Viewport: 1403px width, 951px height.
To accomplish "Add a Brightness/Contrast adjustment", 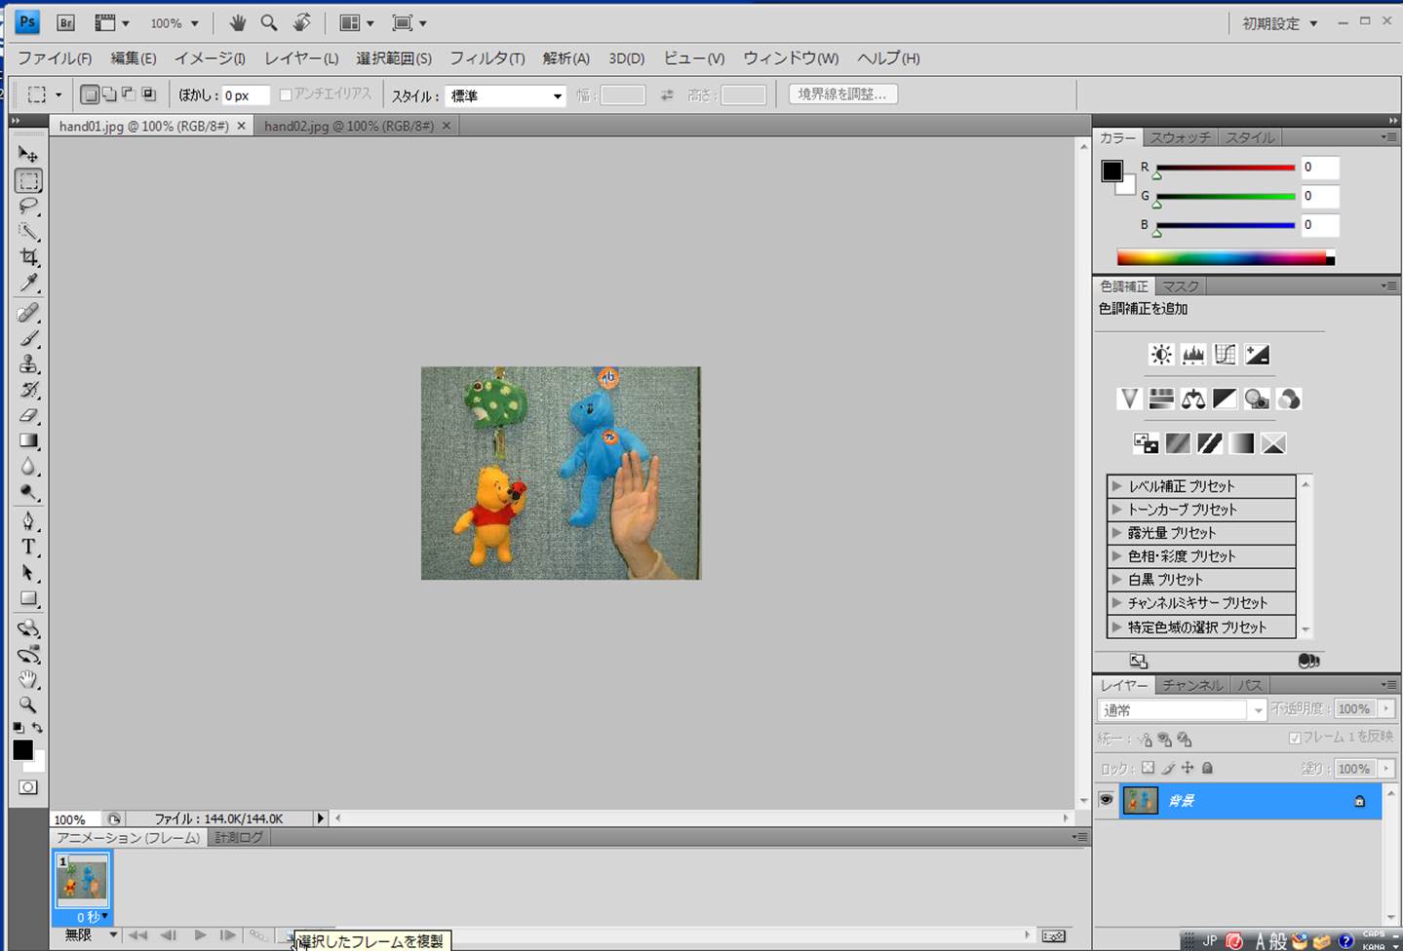I will click(1160, 355).
